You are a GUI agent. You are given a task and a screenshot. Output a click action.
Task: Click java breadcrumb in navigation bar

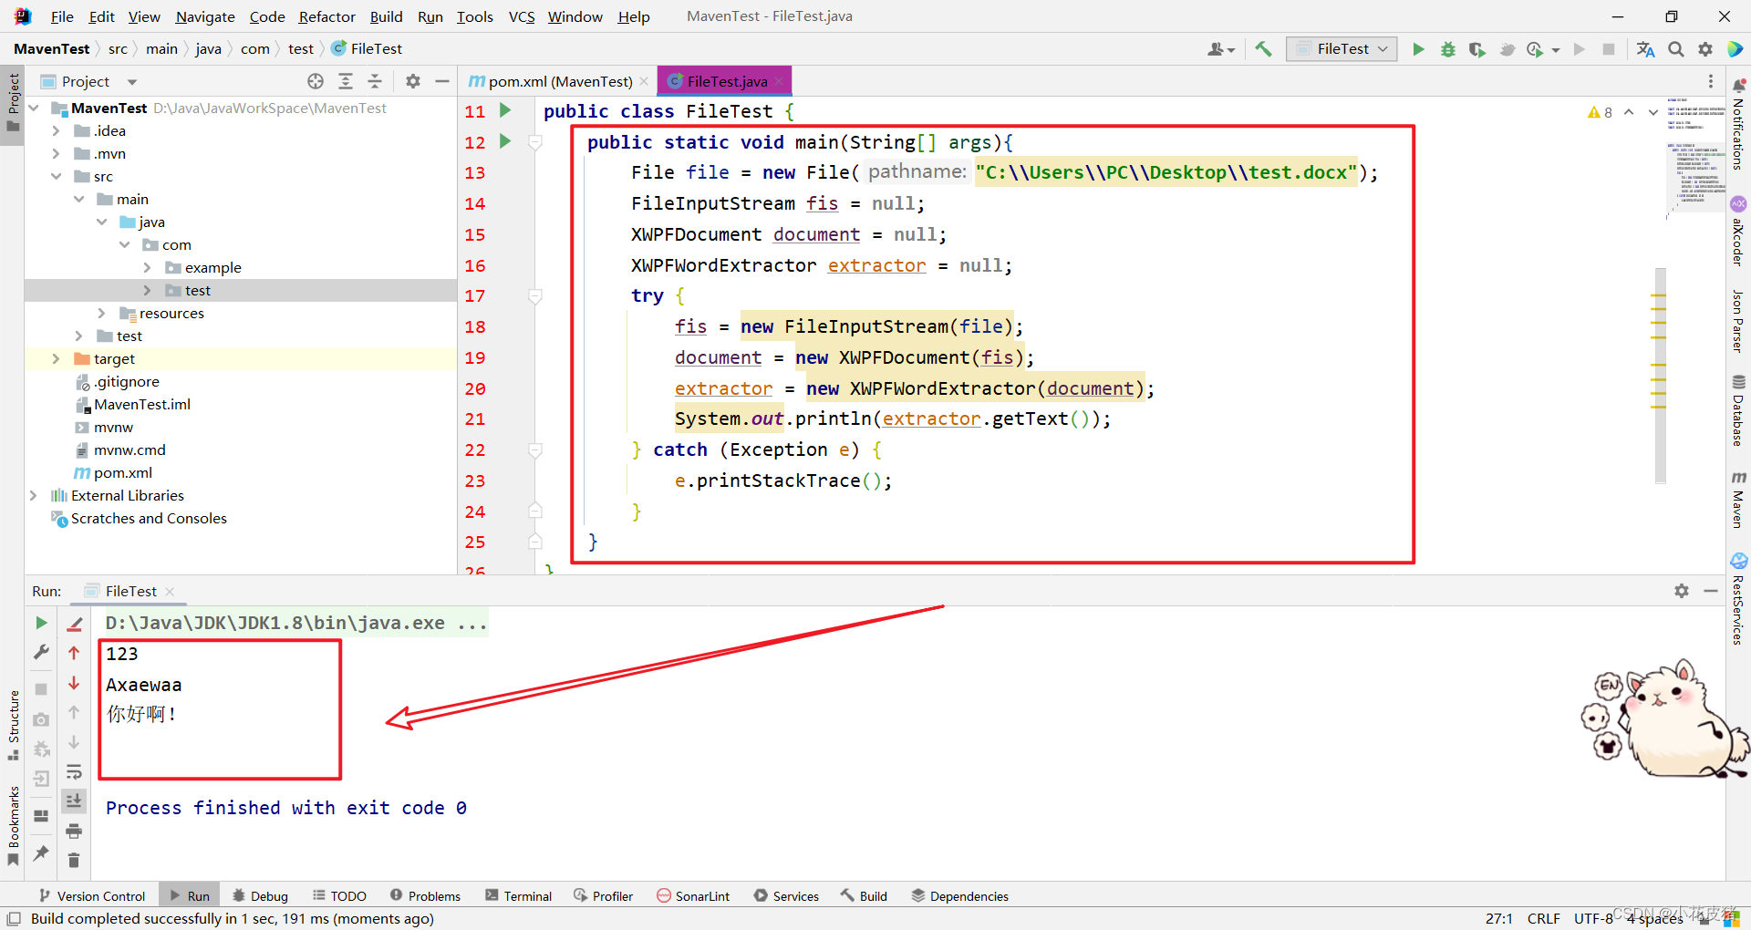pos(208,49)
